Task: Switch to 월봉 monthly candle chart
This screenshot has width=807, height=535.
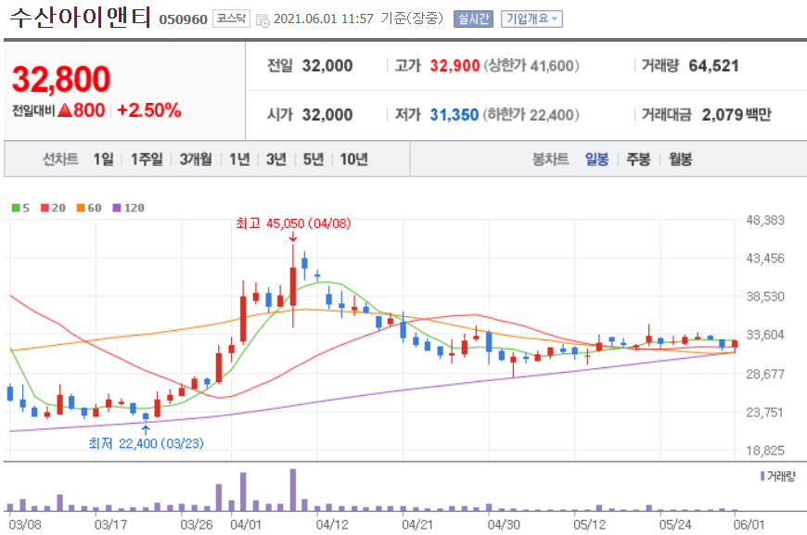Action: [680, 159]
